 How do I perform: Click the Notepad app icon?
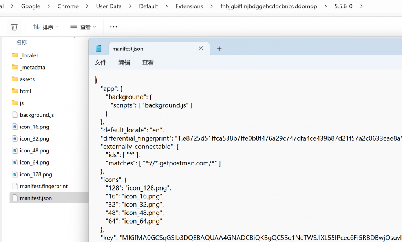coord(99,49)
